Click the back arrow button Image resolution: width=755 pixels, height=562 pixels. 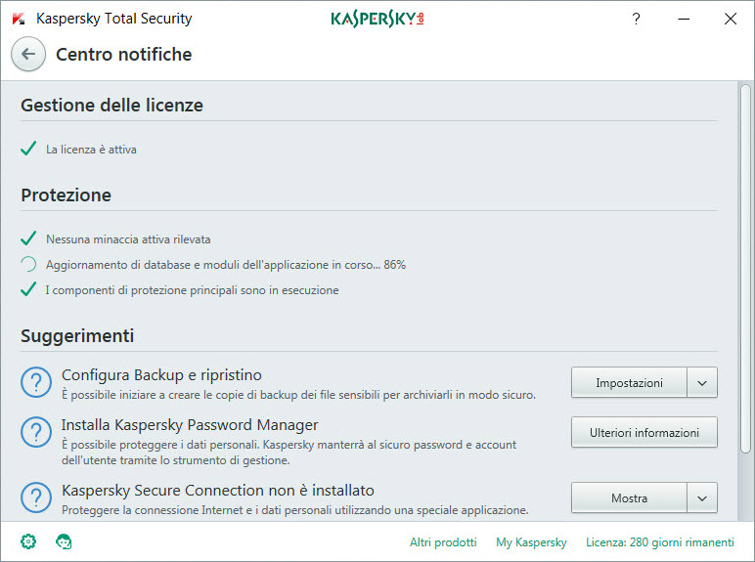tap(28, 55)
